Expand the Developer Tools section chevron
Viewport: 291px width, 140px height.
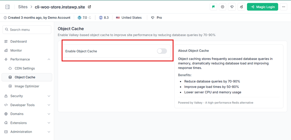49,105
